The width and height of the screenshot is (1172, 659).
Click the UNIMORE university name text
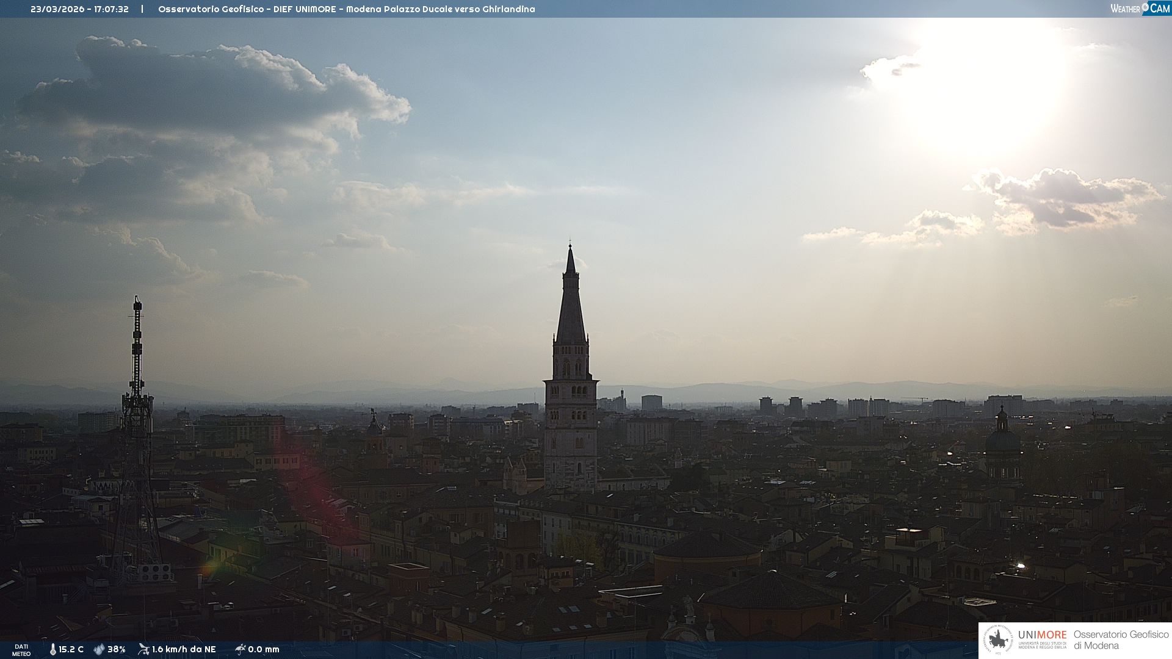[1042, 635]
